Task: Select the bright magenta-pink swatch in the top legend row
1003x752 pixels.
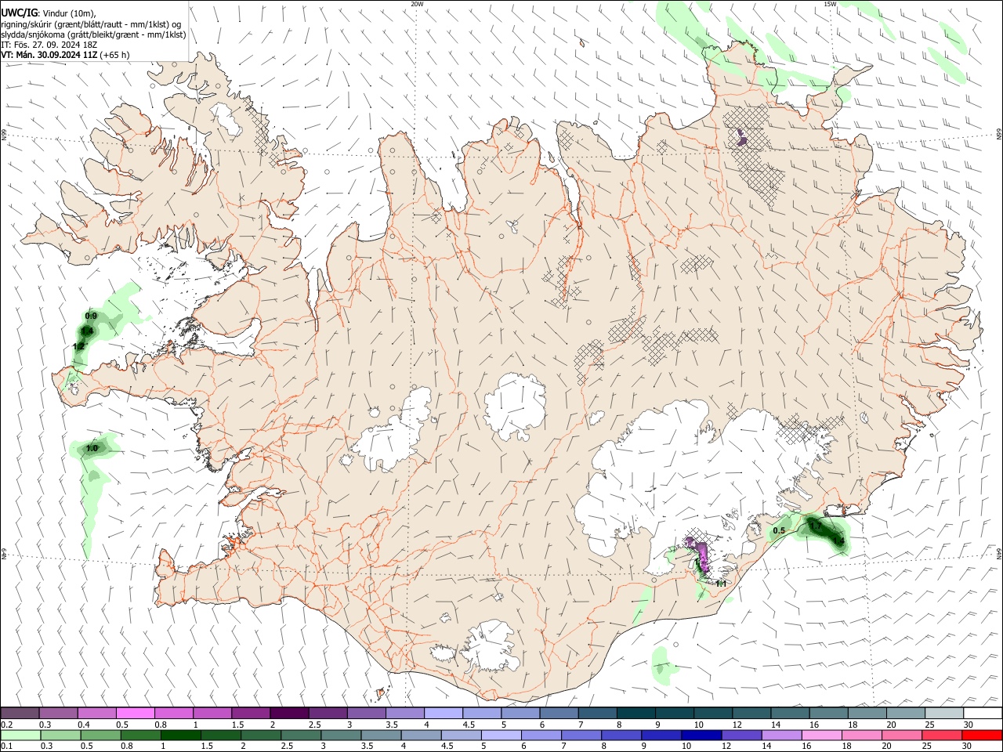Action: pyautogui.click(x=135, y=713)
